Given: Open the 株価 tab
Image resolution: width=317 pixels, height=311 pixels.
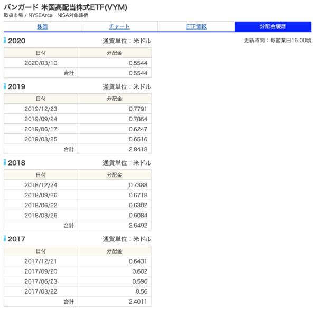Looking at the screenshot, I should pos(42,27).
